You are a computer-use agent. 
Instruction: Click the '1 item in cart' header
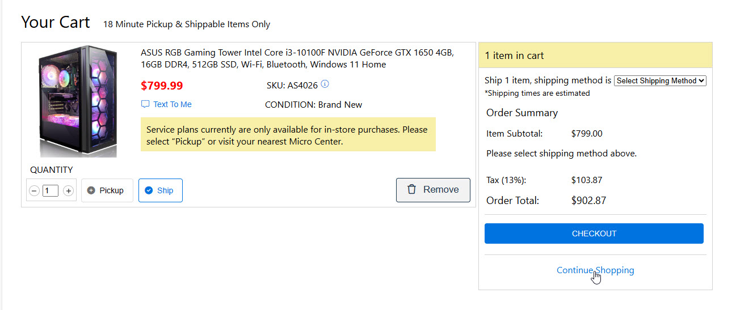(514, 56)
